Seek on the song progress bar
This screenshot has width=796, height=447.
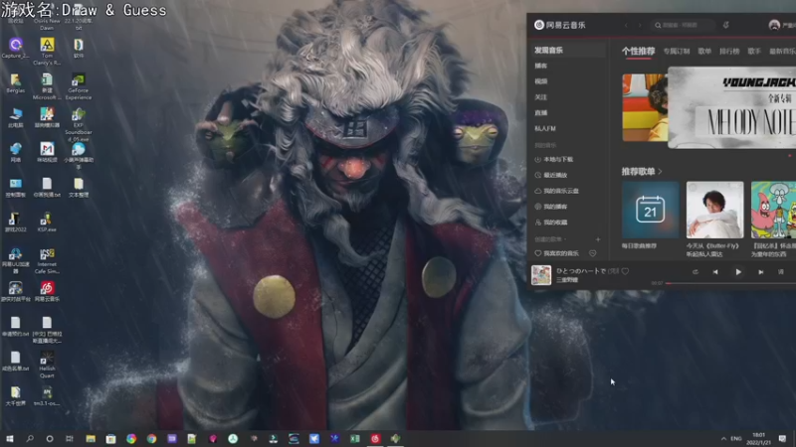point(730,283)
